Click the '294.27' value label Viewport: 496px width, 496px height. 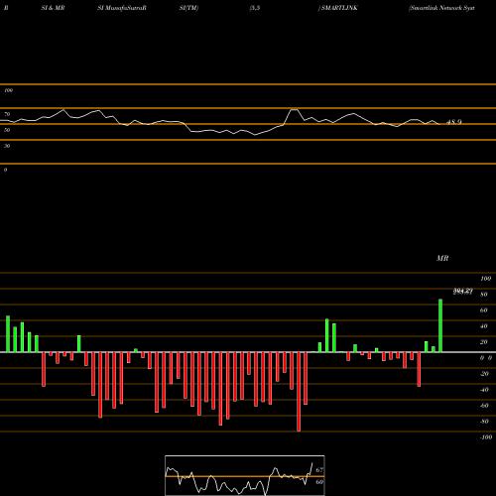tap(463, 292)
